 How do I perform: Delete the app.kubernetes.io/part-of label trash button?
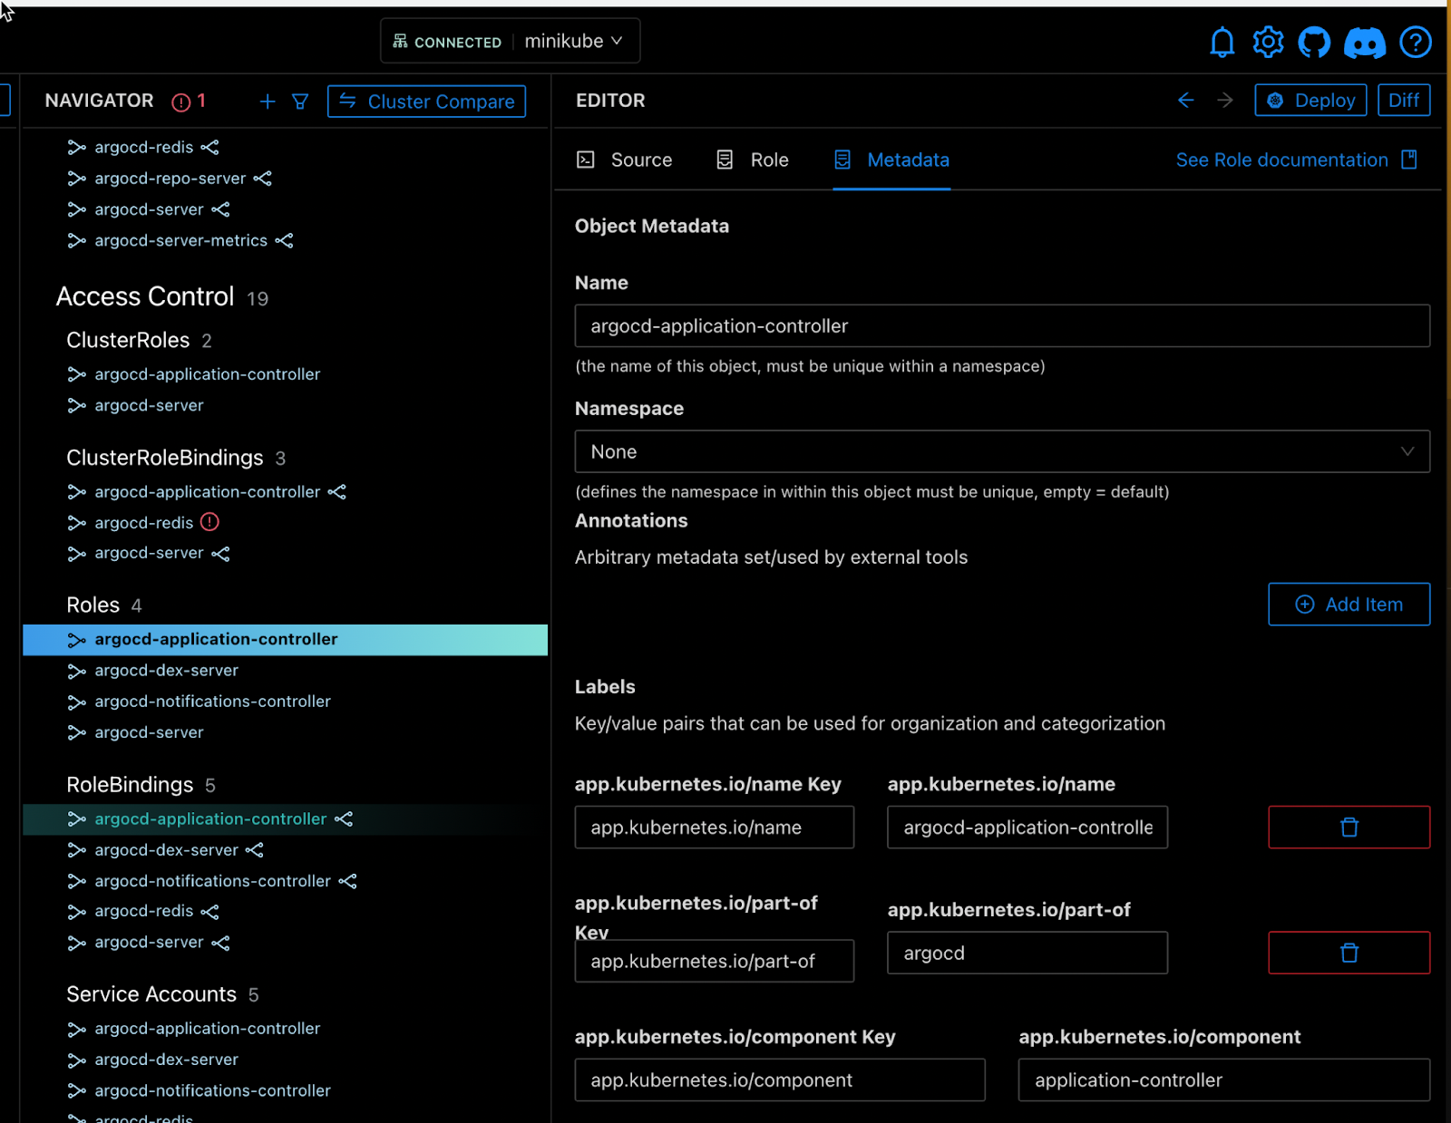[x=1349, y=953]
